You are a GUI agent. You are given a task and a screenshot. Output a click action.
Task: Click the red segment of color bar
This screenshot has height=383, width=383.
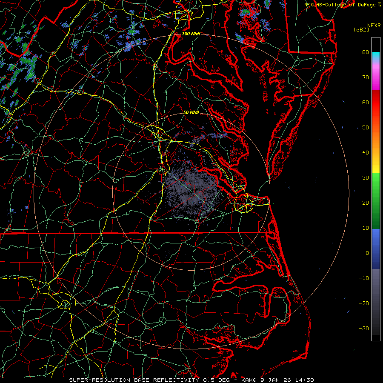(x=376, y=101)
